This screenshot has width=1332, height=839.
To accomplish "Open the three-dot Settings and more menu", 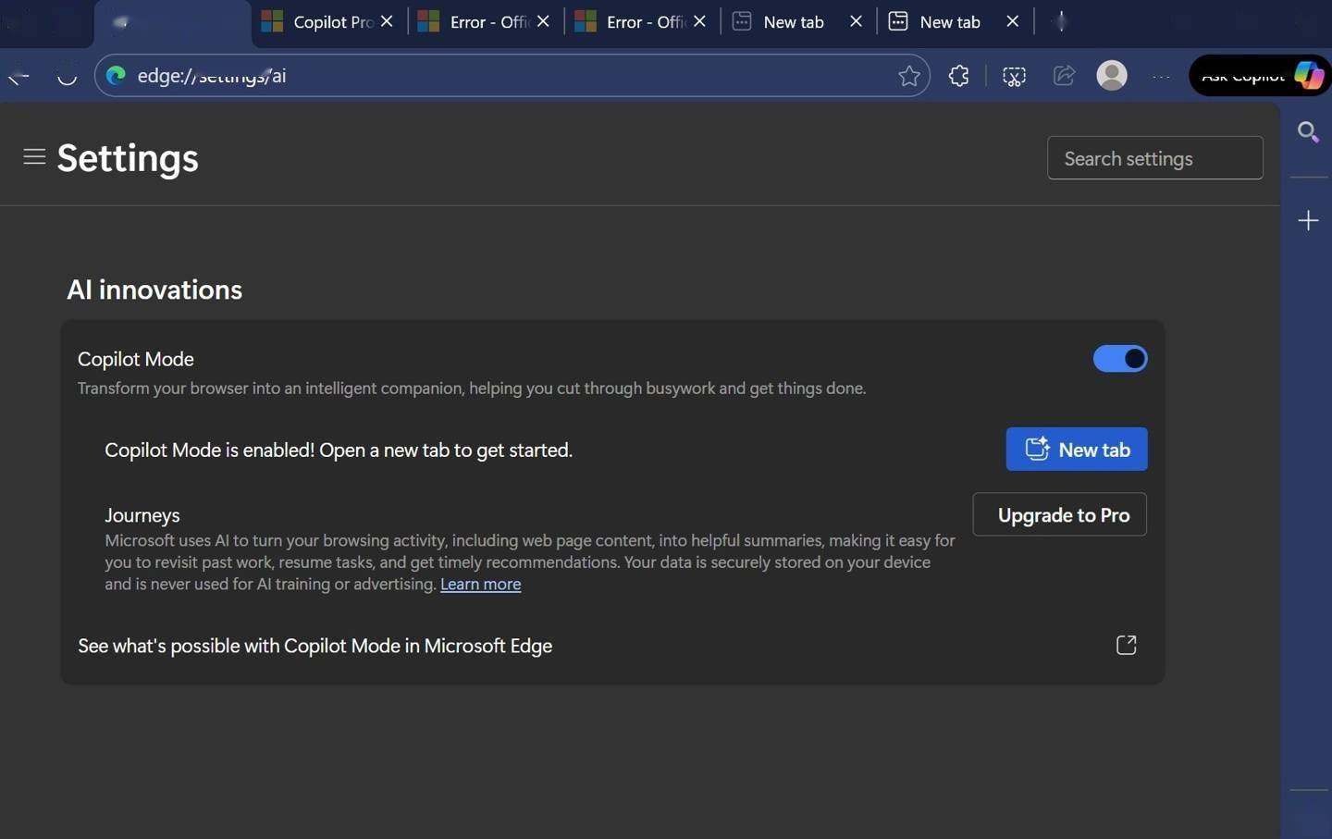I will [1162, 76].
